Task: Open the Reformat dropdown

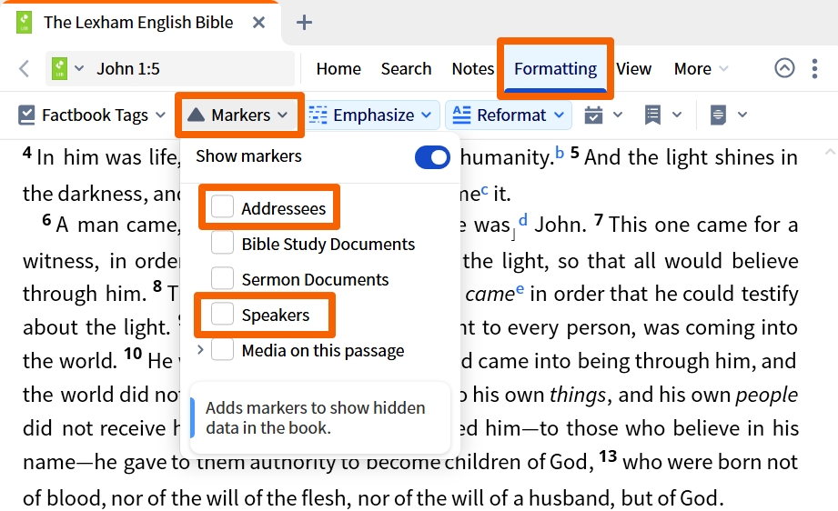Action: (x=559, y=115)
